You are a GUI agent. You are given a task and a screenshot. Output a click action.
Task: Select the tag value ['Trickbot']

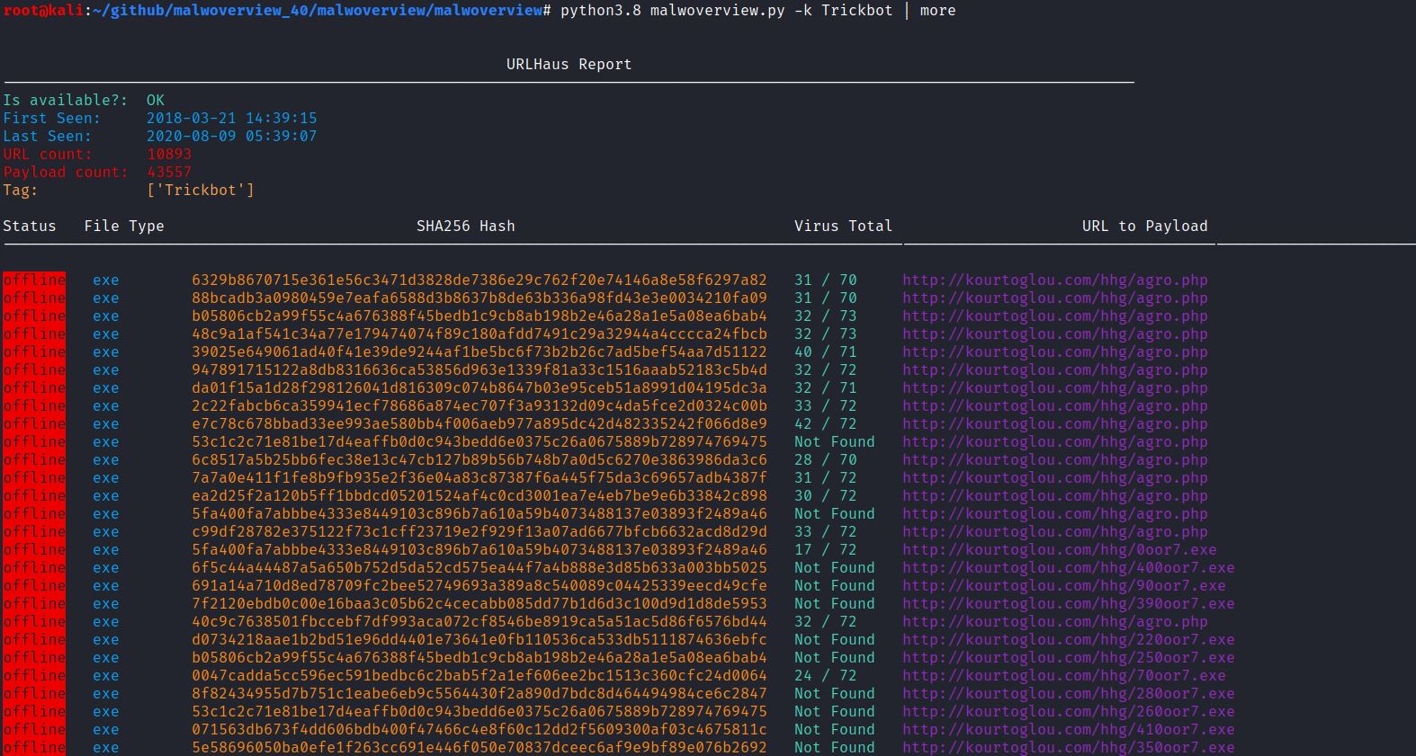200,191
